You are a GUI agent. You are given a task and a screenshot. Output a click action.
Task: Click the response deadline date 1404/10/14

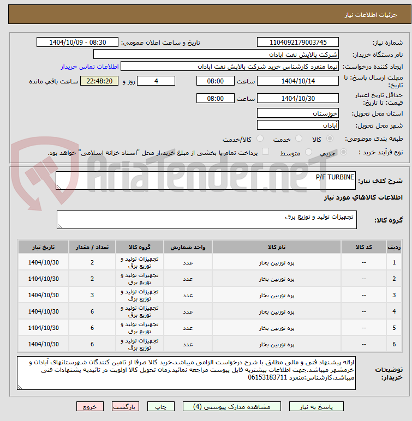[298, 81]
